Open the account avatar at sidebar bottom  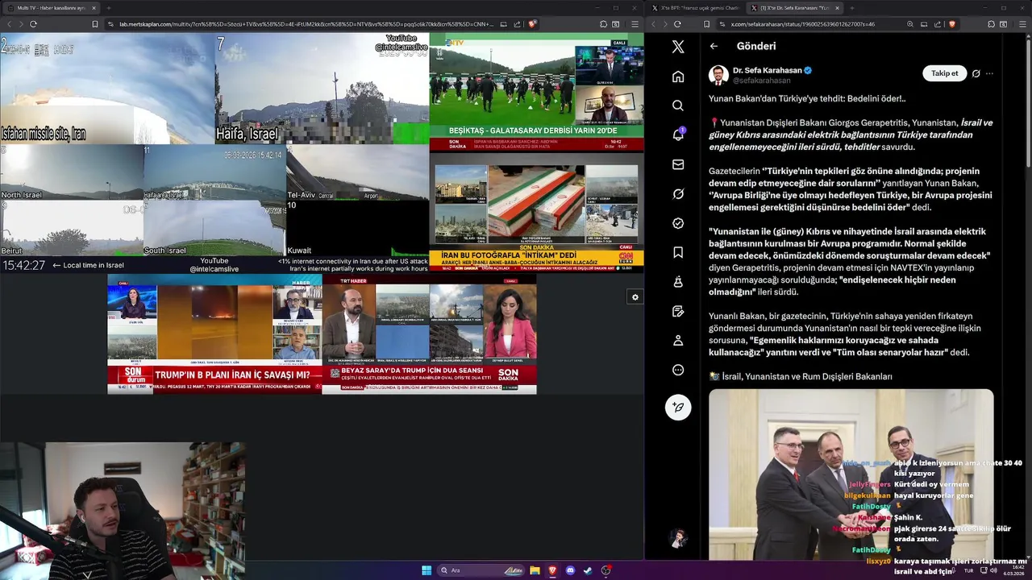678,537
